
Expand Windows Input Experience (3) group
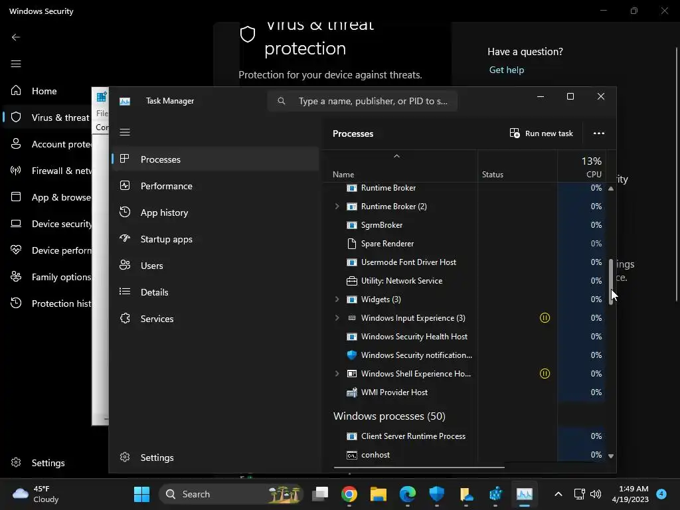click(x=337, y=318)
